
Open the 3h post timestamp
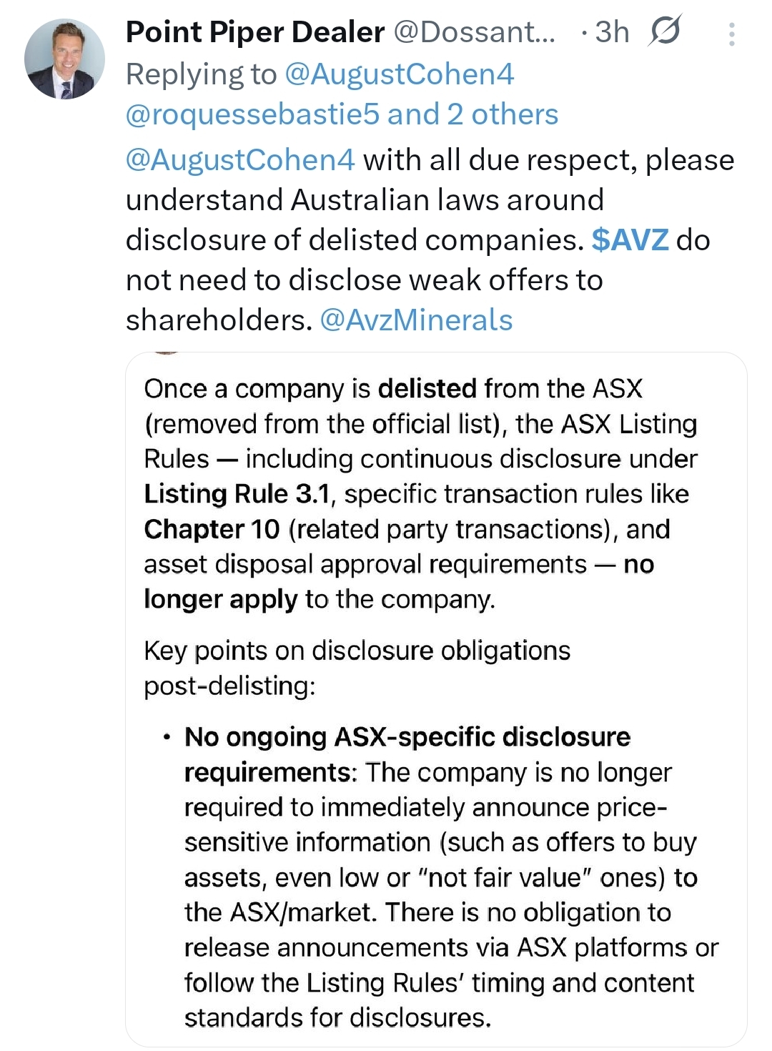pyautogui.click(x=612, y=32)
